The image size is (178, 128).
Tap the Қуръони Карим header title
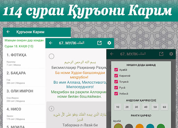tap(30, 32)
